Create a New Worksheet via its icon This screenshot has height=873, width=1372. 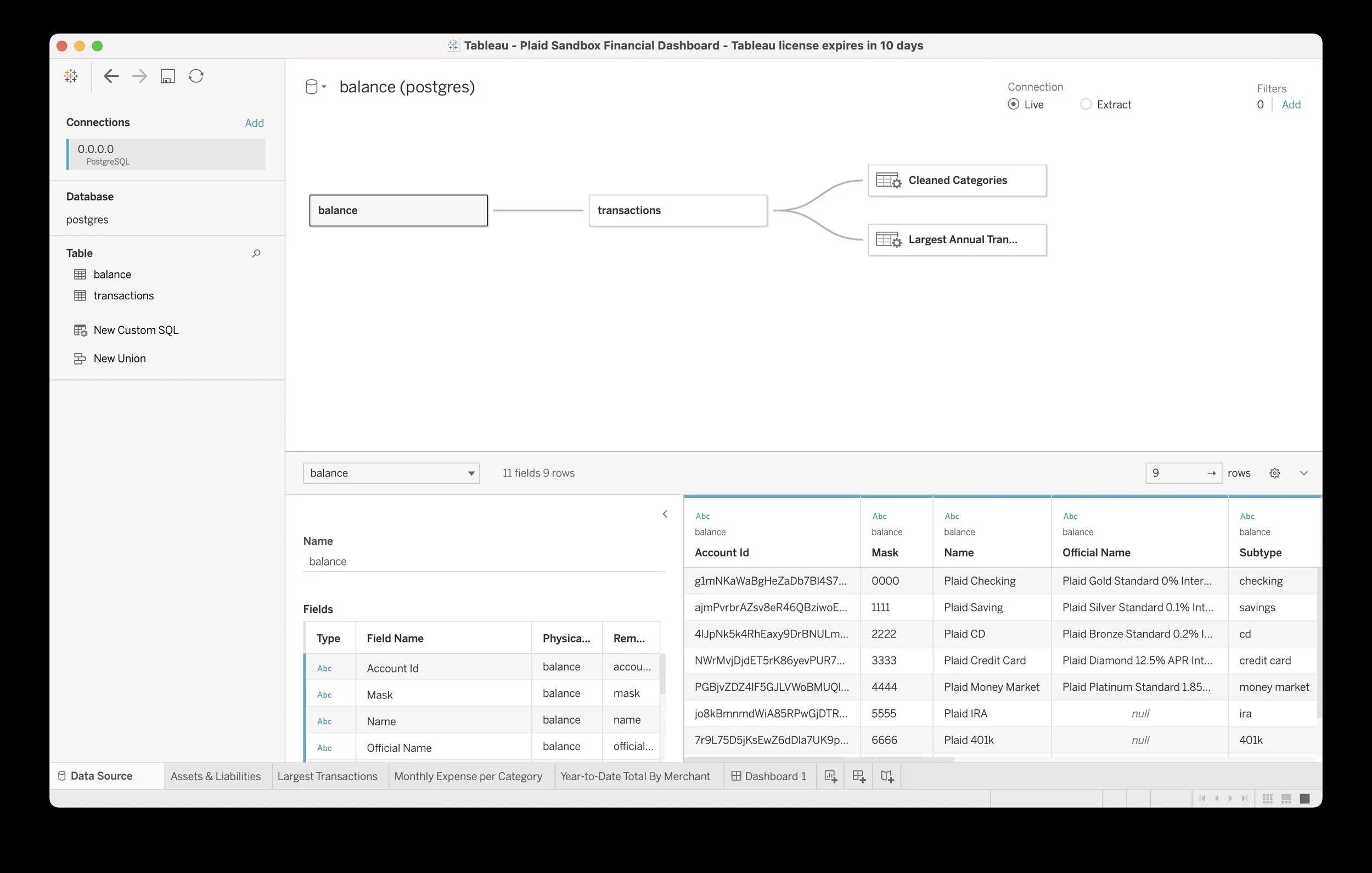click(830, 775)
